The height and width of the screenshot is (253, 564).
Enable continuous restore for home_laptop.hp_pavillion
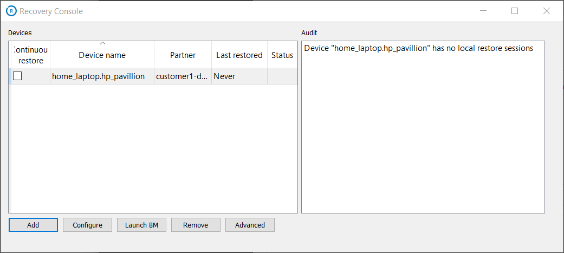tap(17, 76)
